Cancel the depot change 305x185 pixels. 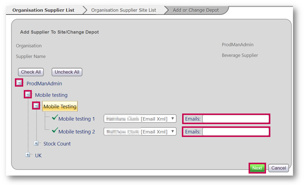click(x=278, y=168)
